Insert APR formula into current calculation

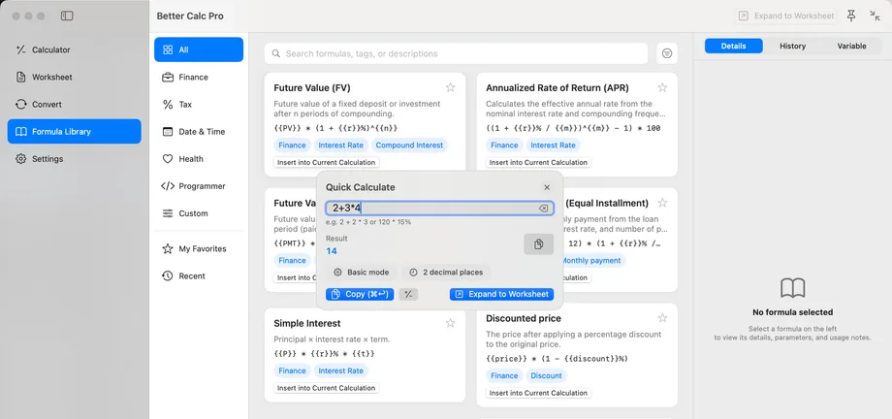pos(538,162)
